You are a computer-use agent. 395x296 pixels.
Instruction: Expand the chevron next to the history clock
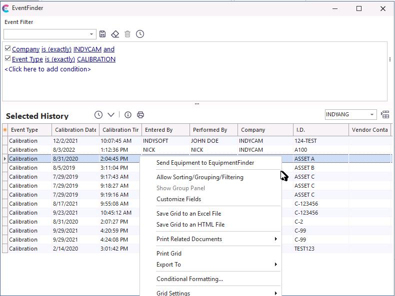tap(111, 115)
